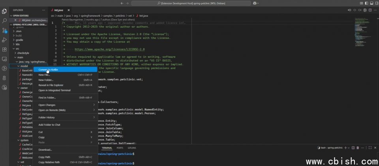The width and height of the screenshot is (379, 166).
Task: Open the Run and Debug view
Action: pos(4,40)
